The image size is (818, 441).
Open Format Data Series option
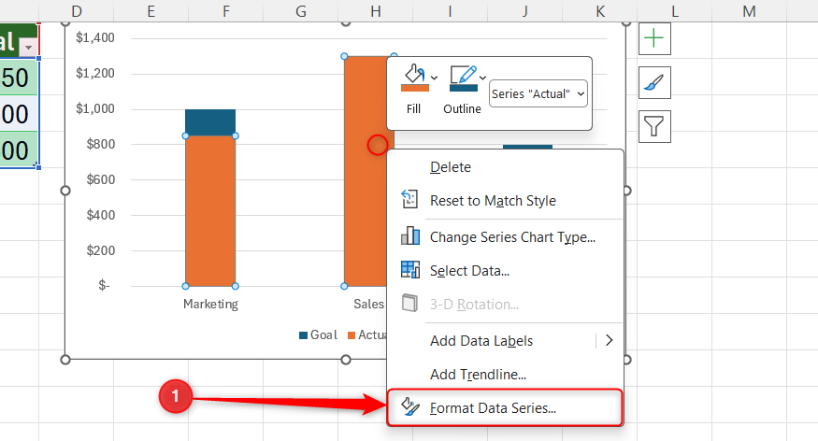click(505, 408)
